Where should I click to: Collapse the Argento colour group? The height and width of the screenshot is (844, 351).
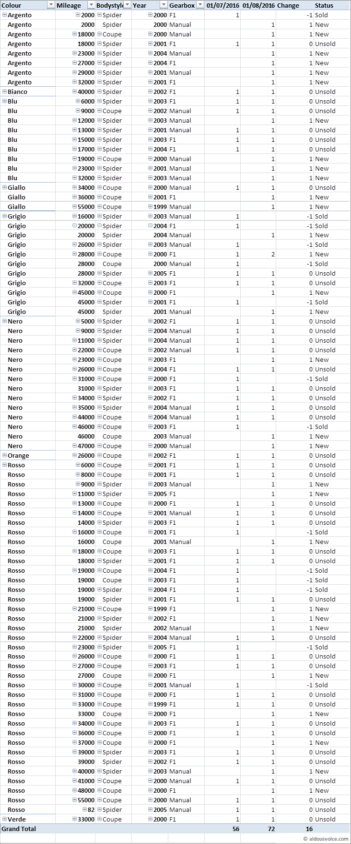(5, 15)
